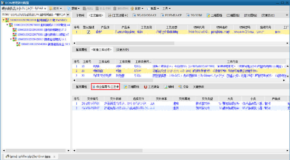Click the horizontal scrollbar thumb under the 工艺路线 table
Image resolution: width=290 pixels, height=160 pixels.
click(125, 43)
